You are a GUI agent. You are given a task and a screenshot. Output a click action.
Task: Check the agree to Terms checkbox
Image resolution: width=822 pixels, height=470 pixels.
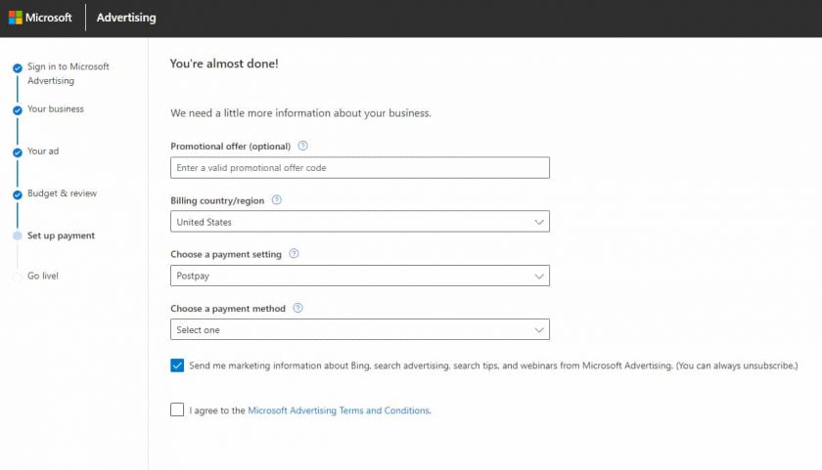click(177, 409)
